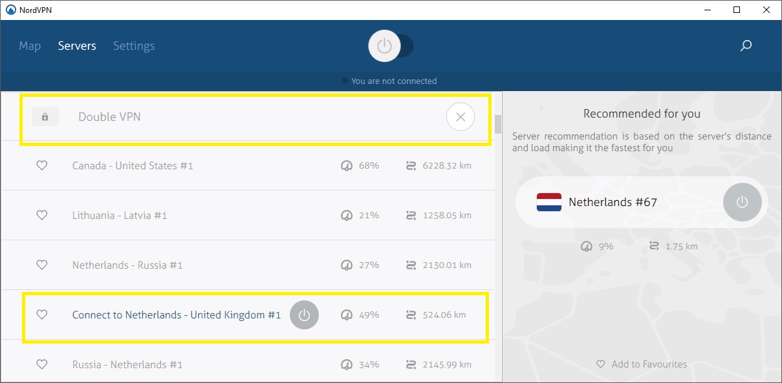
Task: Favourite Russia - Netherlands #1 server
Action: [41, 364]
